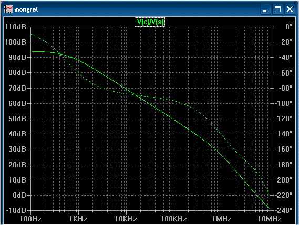Image resolution: width=299 pixels, height=225 pixels.
Task: Click the 10KHz frequency axis label
Action: click(x=126, y=219)
